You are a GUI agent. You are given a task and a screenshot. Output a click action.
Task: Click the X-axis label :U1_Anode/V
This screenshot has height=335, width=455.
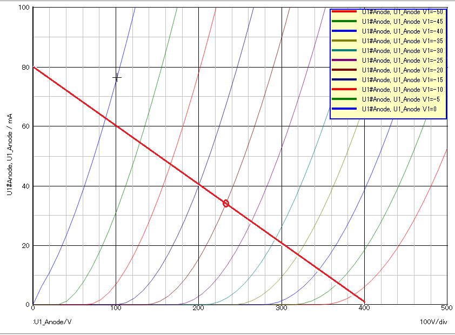pos(52,321)
